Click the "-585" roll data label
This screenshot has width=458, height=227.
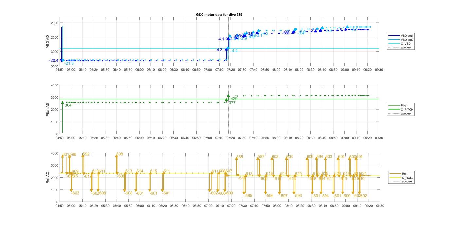(x=248, y=196)
